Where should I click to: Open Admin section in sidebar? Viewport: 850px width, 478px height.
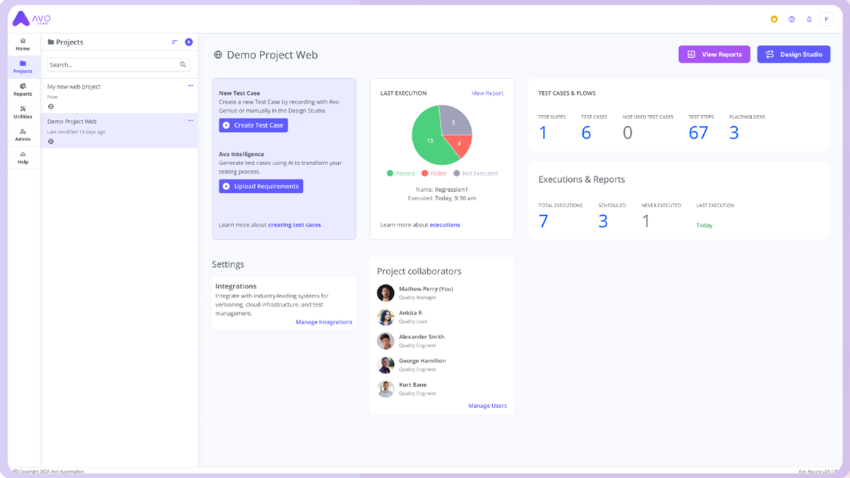(23, 135)
